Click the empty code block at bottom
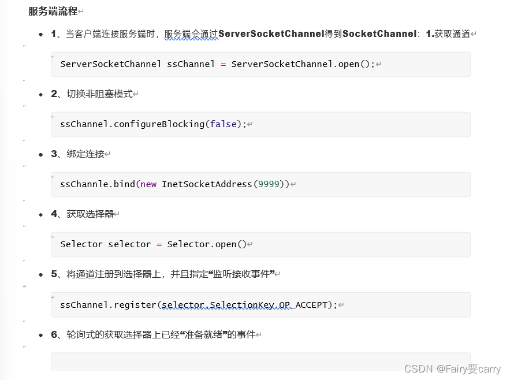The width and height of the screenshot is (510, 380). coord(260,363)
